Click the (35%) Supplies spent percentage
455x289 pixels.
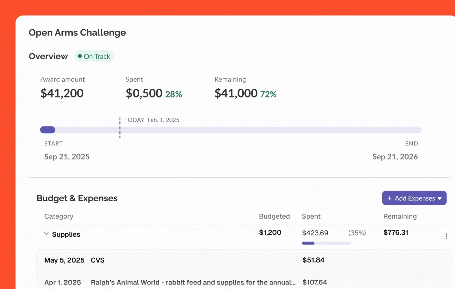[357, 233]
